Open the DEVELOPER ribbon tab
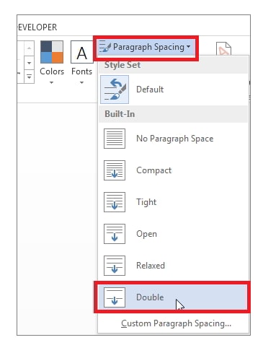Viewport: 263px width, 353px height. tap(37, 27)
